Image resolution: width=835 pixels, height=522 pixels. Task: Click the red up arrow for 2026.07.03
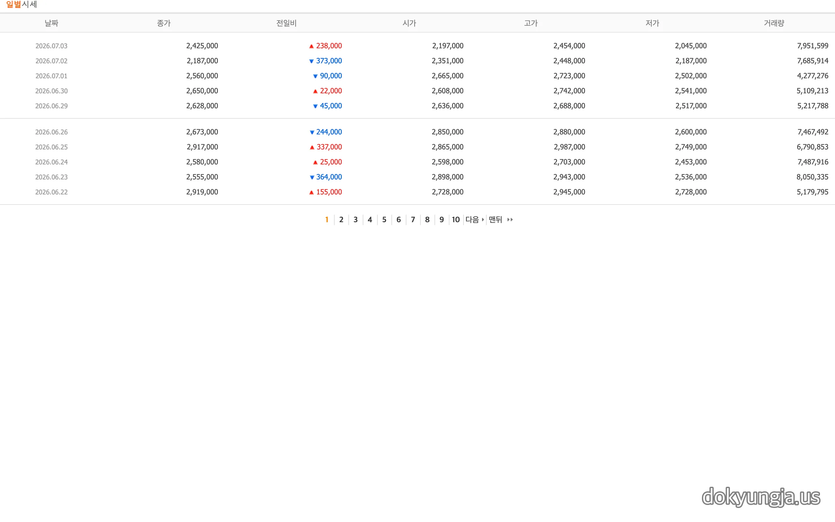[311, 46]
